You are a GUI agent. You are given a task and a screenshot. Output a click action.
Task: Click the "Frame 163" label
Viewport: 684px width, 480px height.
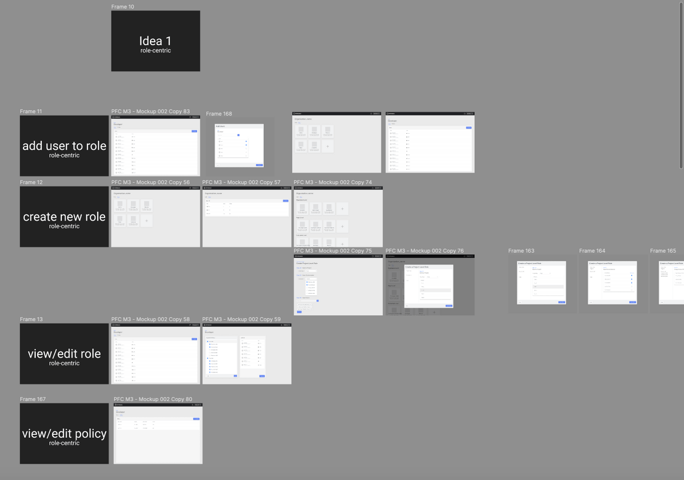tap(521, 250)
